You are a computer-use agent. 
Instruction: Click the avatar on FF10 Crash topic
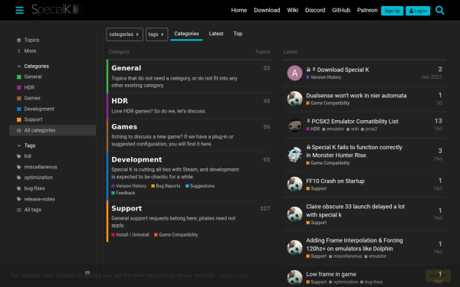pyautogui.click(x=294, y=184)
